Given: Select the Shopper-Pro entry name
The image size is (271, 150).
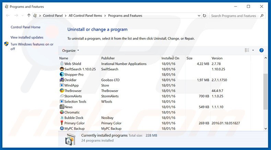Looking at the screenshot, I should point(74,74).
